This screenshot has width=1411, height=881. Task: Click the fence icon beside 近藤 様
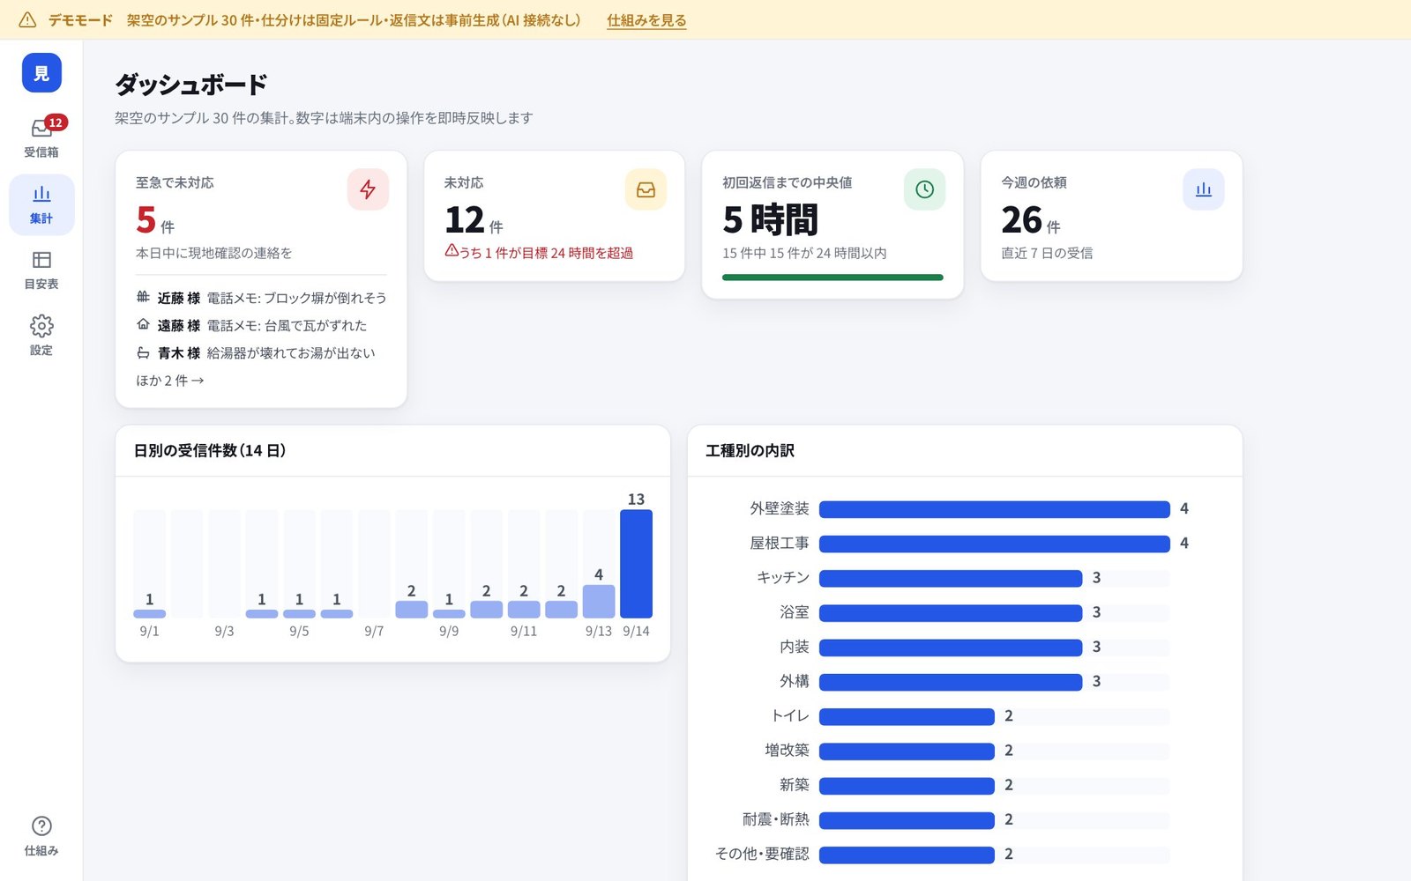point(143,297)
